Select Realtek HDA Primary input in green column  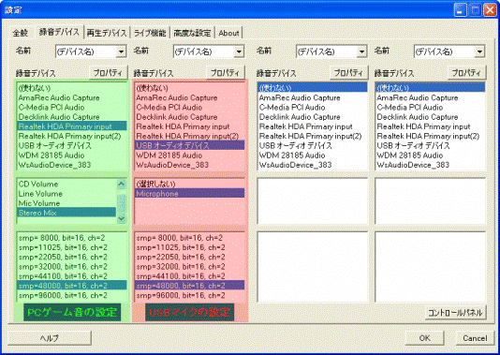click(72, 126)
